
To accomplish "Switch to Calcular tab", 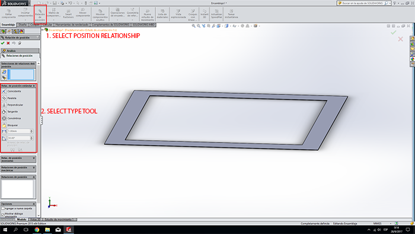I will (x=47, y=24).
